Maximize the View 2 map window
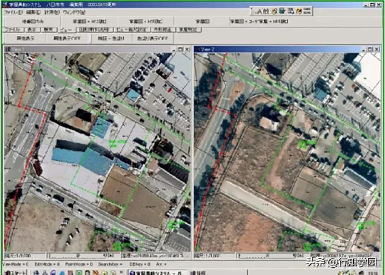This screenshot has width=385, height=275. 370,49
